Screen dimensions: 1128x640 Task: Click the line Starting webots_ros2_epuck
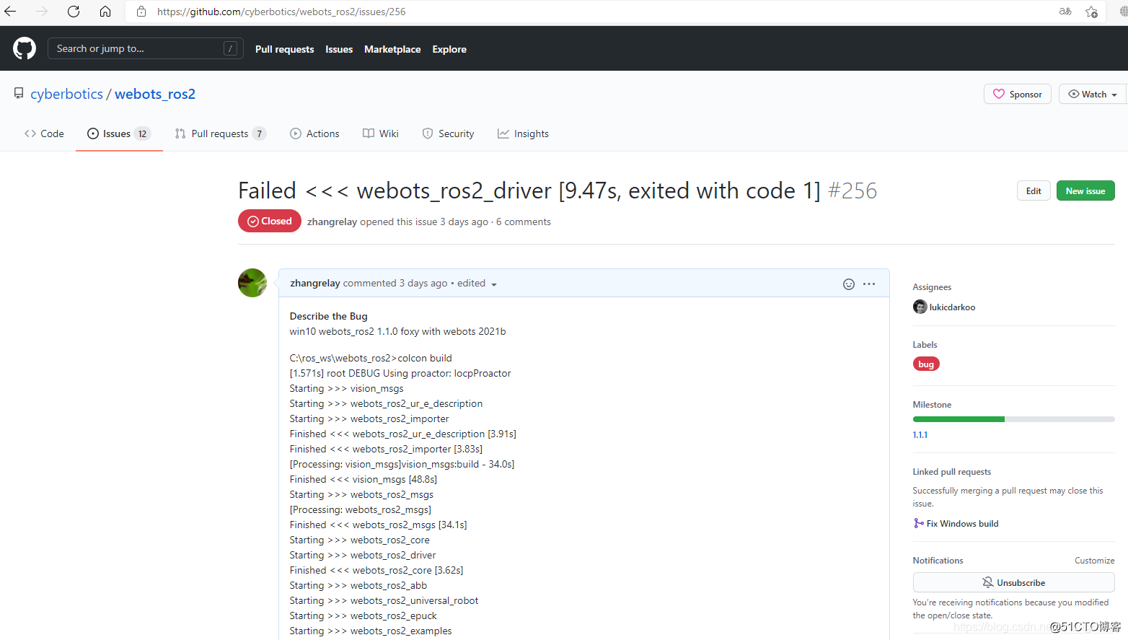(x=363, y=615)
